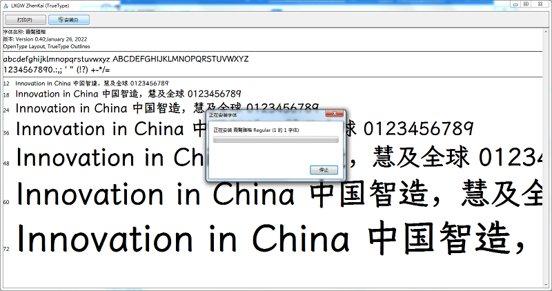Screen dimensions: 552x291
Task: Maximize the font viewer window
Action: coord(526,4)
